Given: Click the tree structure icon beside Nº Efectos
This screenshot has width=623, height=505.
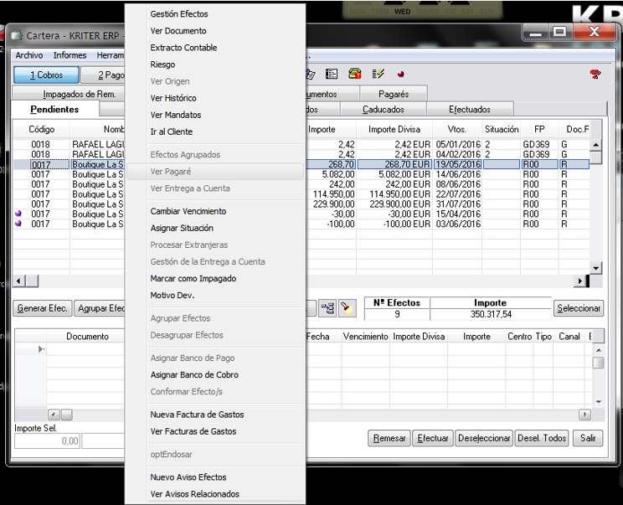Looking at the screenshot, I should click(327, 308).
